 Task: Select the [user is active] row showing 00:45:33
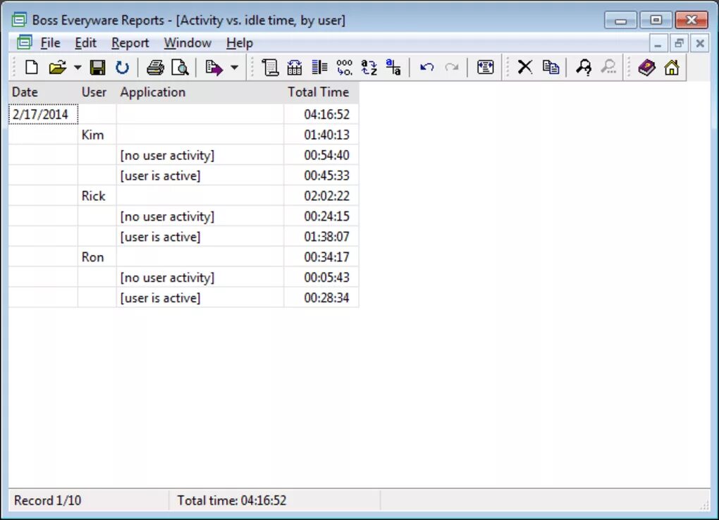click(183, 175)
